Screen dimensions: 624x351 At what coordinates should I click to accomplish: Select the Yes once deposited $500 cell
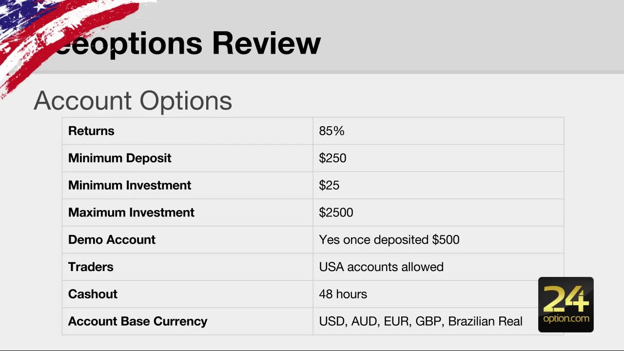(389, 240)
